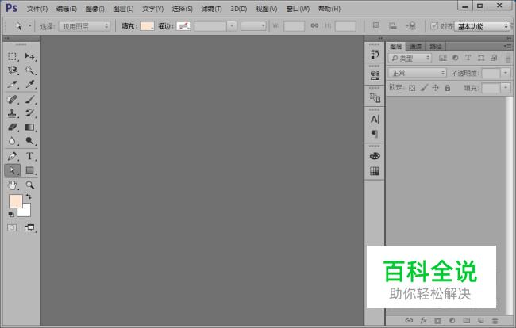Open the 类型 layer filter dropdown
The width and height of the screenshot is (516, 328).
click(410, 59)
